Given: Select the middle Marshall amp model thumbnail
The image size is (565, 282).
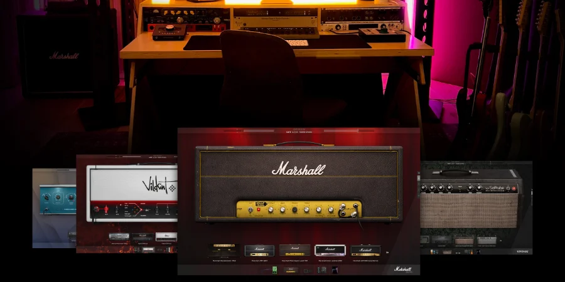Looking at the screenshot, I should pyautogui.click(x=295, y=250).
